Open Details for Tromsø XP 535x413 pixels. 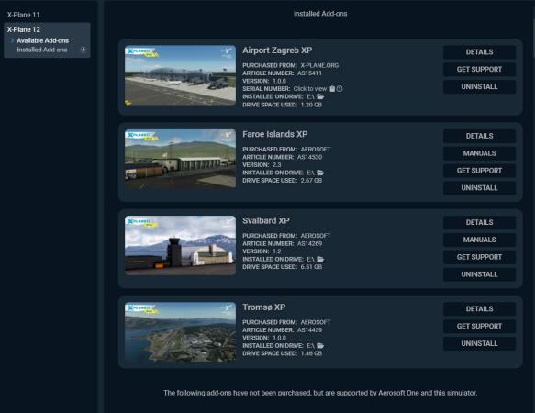(x=479, y=309)
